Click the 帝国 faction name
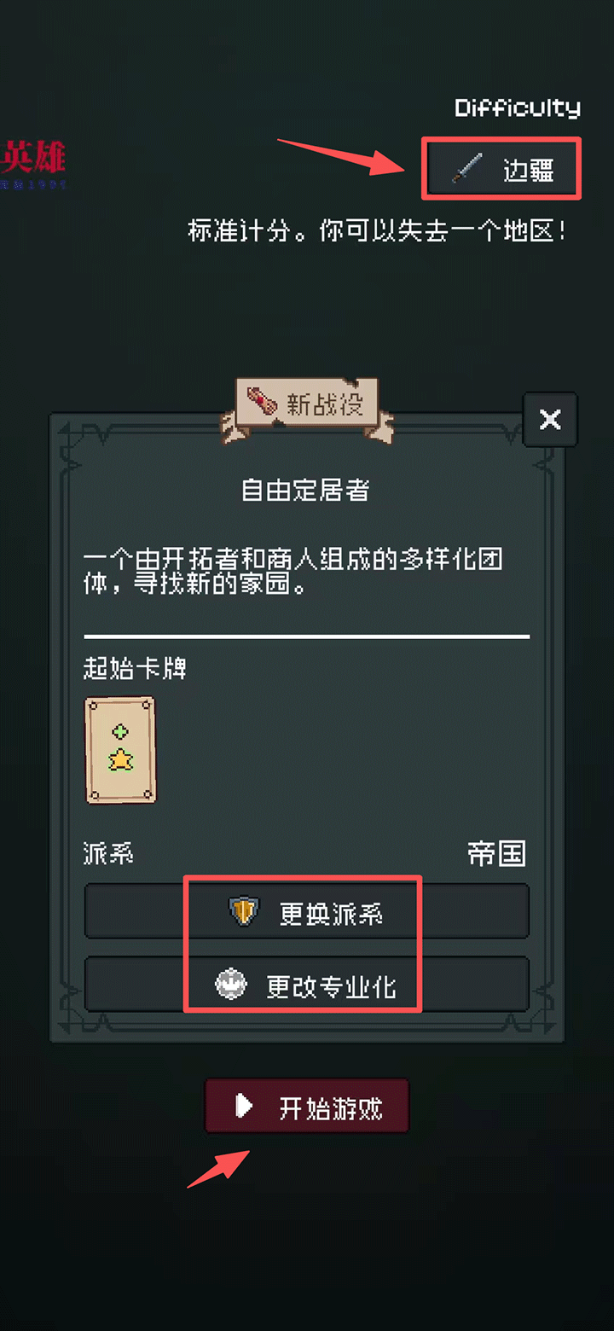Screen dimensions: 614x1331 (496, 853)
